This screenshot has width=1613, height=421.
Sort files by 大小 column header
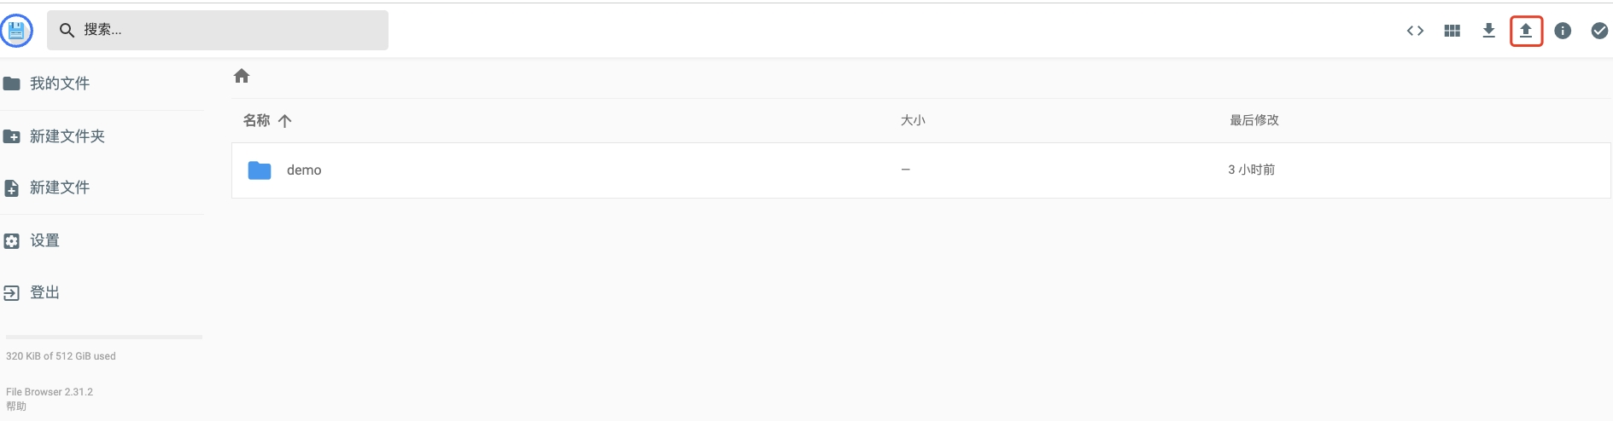coord(913,121)
